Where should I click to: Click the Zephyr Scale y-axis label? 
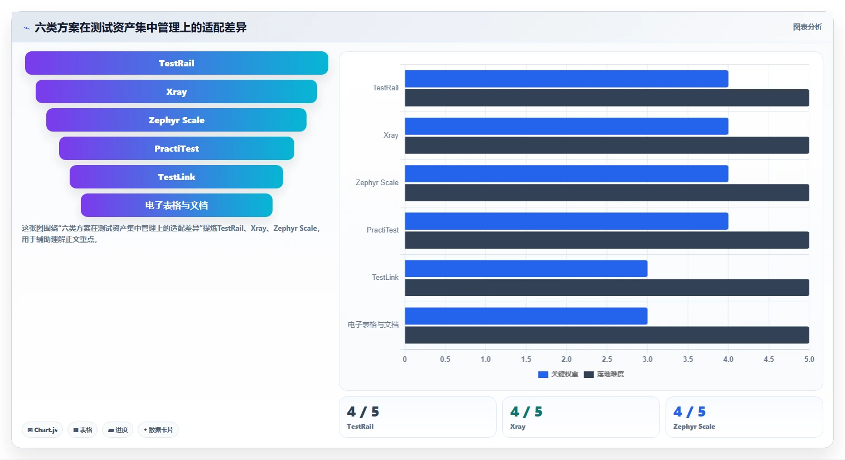[x=377, y=182]
